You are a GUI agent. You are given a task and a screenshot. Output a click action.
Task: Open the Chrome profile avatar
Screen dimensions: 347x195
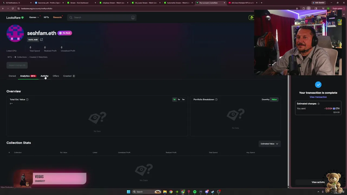[328, 8]
